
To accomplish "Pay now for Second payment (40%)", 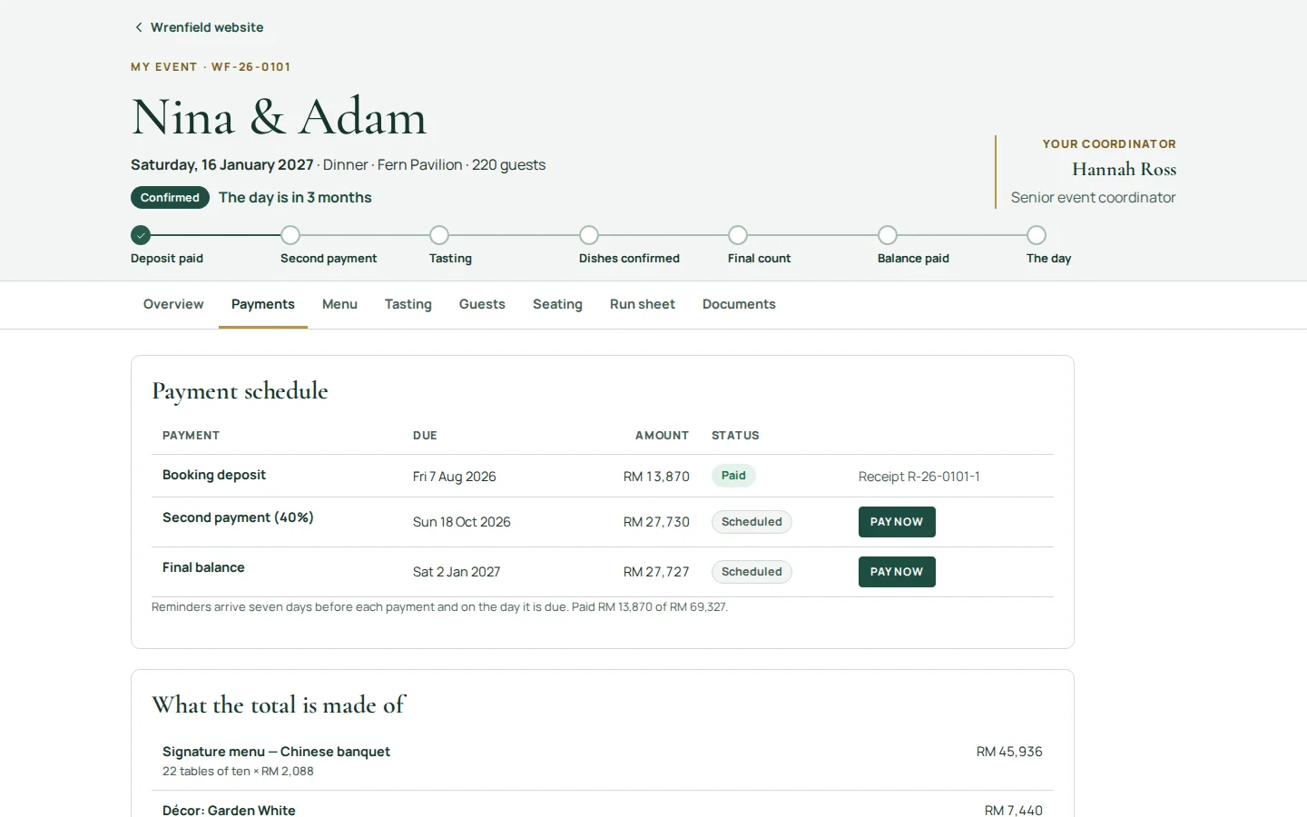I will click(897, 522).
